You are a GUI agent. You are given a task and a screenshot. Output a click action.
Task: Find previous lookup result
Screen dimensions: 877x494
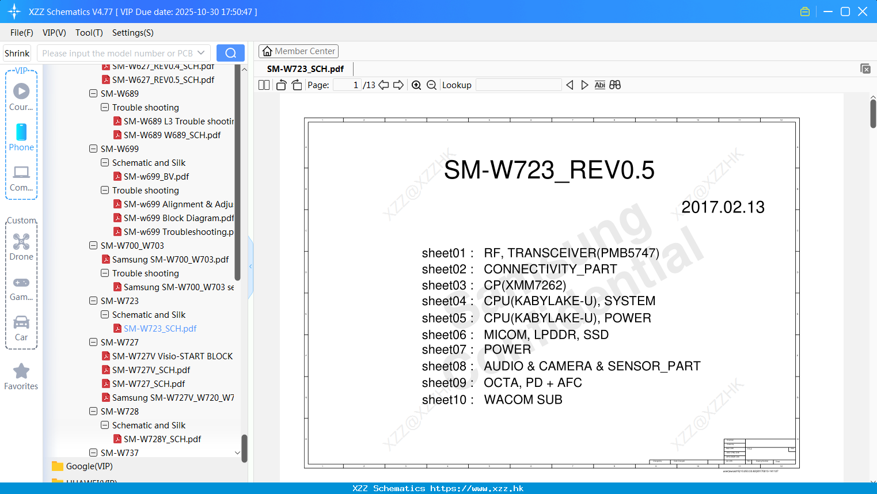(x=570, y=85)
